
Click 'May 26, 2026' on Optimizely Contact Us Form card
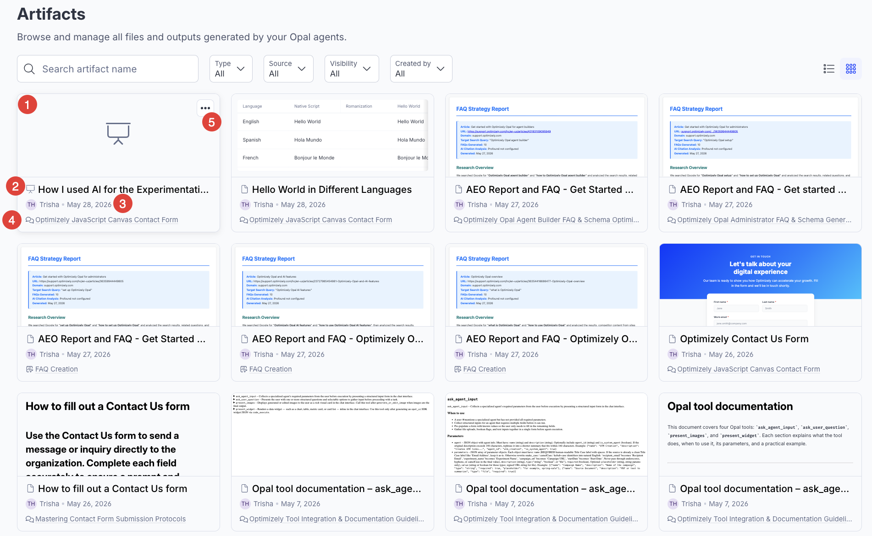(731, 355)
